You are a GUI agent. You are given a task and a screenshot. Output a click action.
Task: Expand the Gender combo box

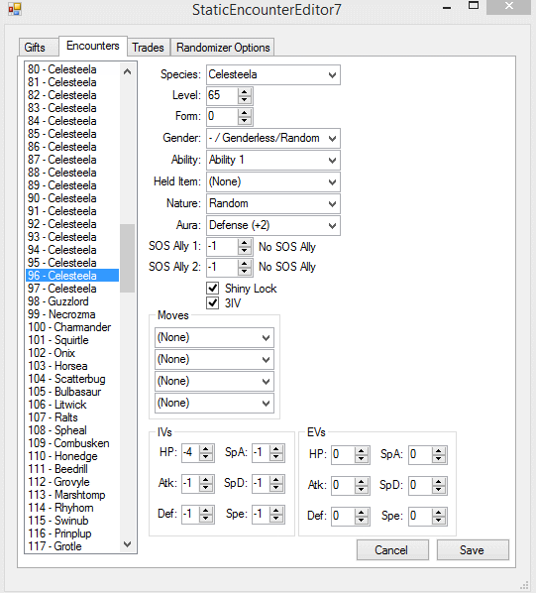click(x=273, y=139)
